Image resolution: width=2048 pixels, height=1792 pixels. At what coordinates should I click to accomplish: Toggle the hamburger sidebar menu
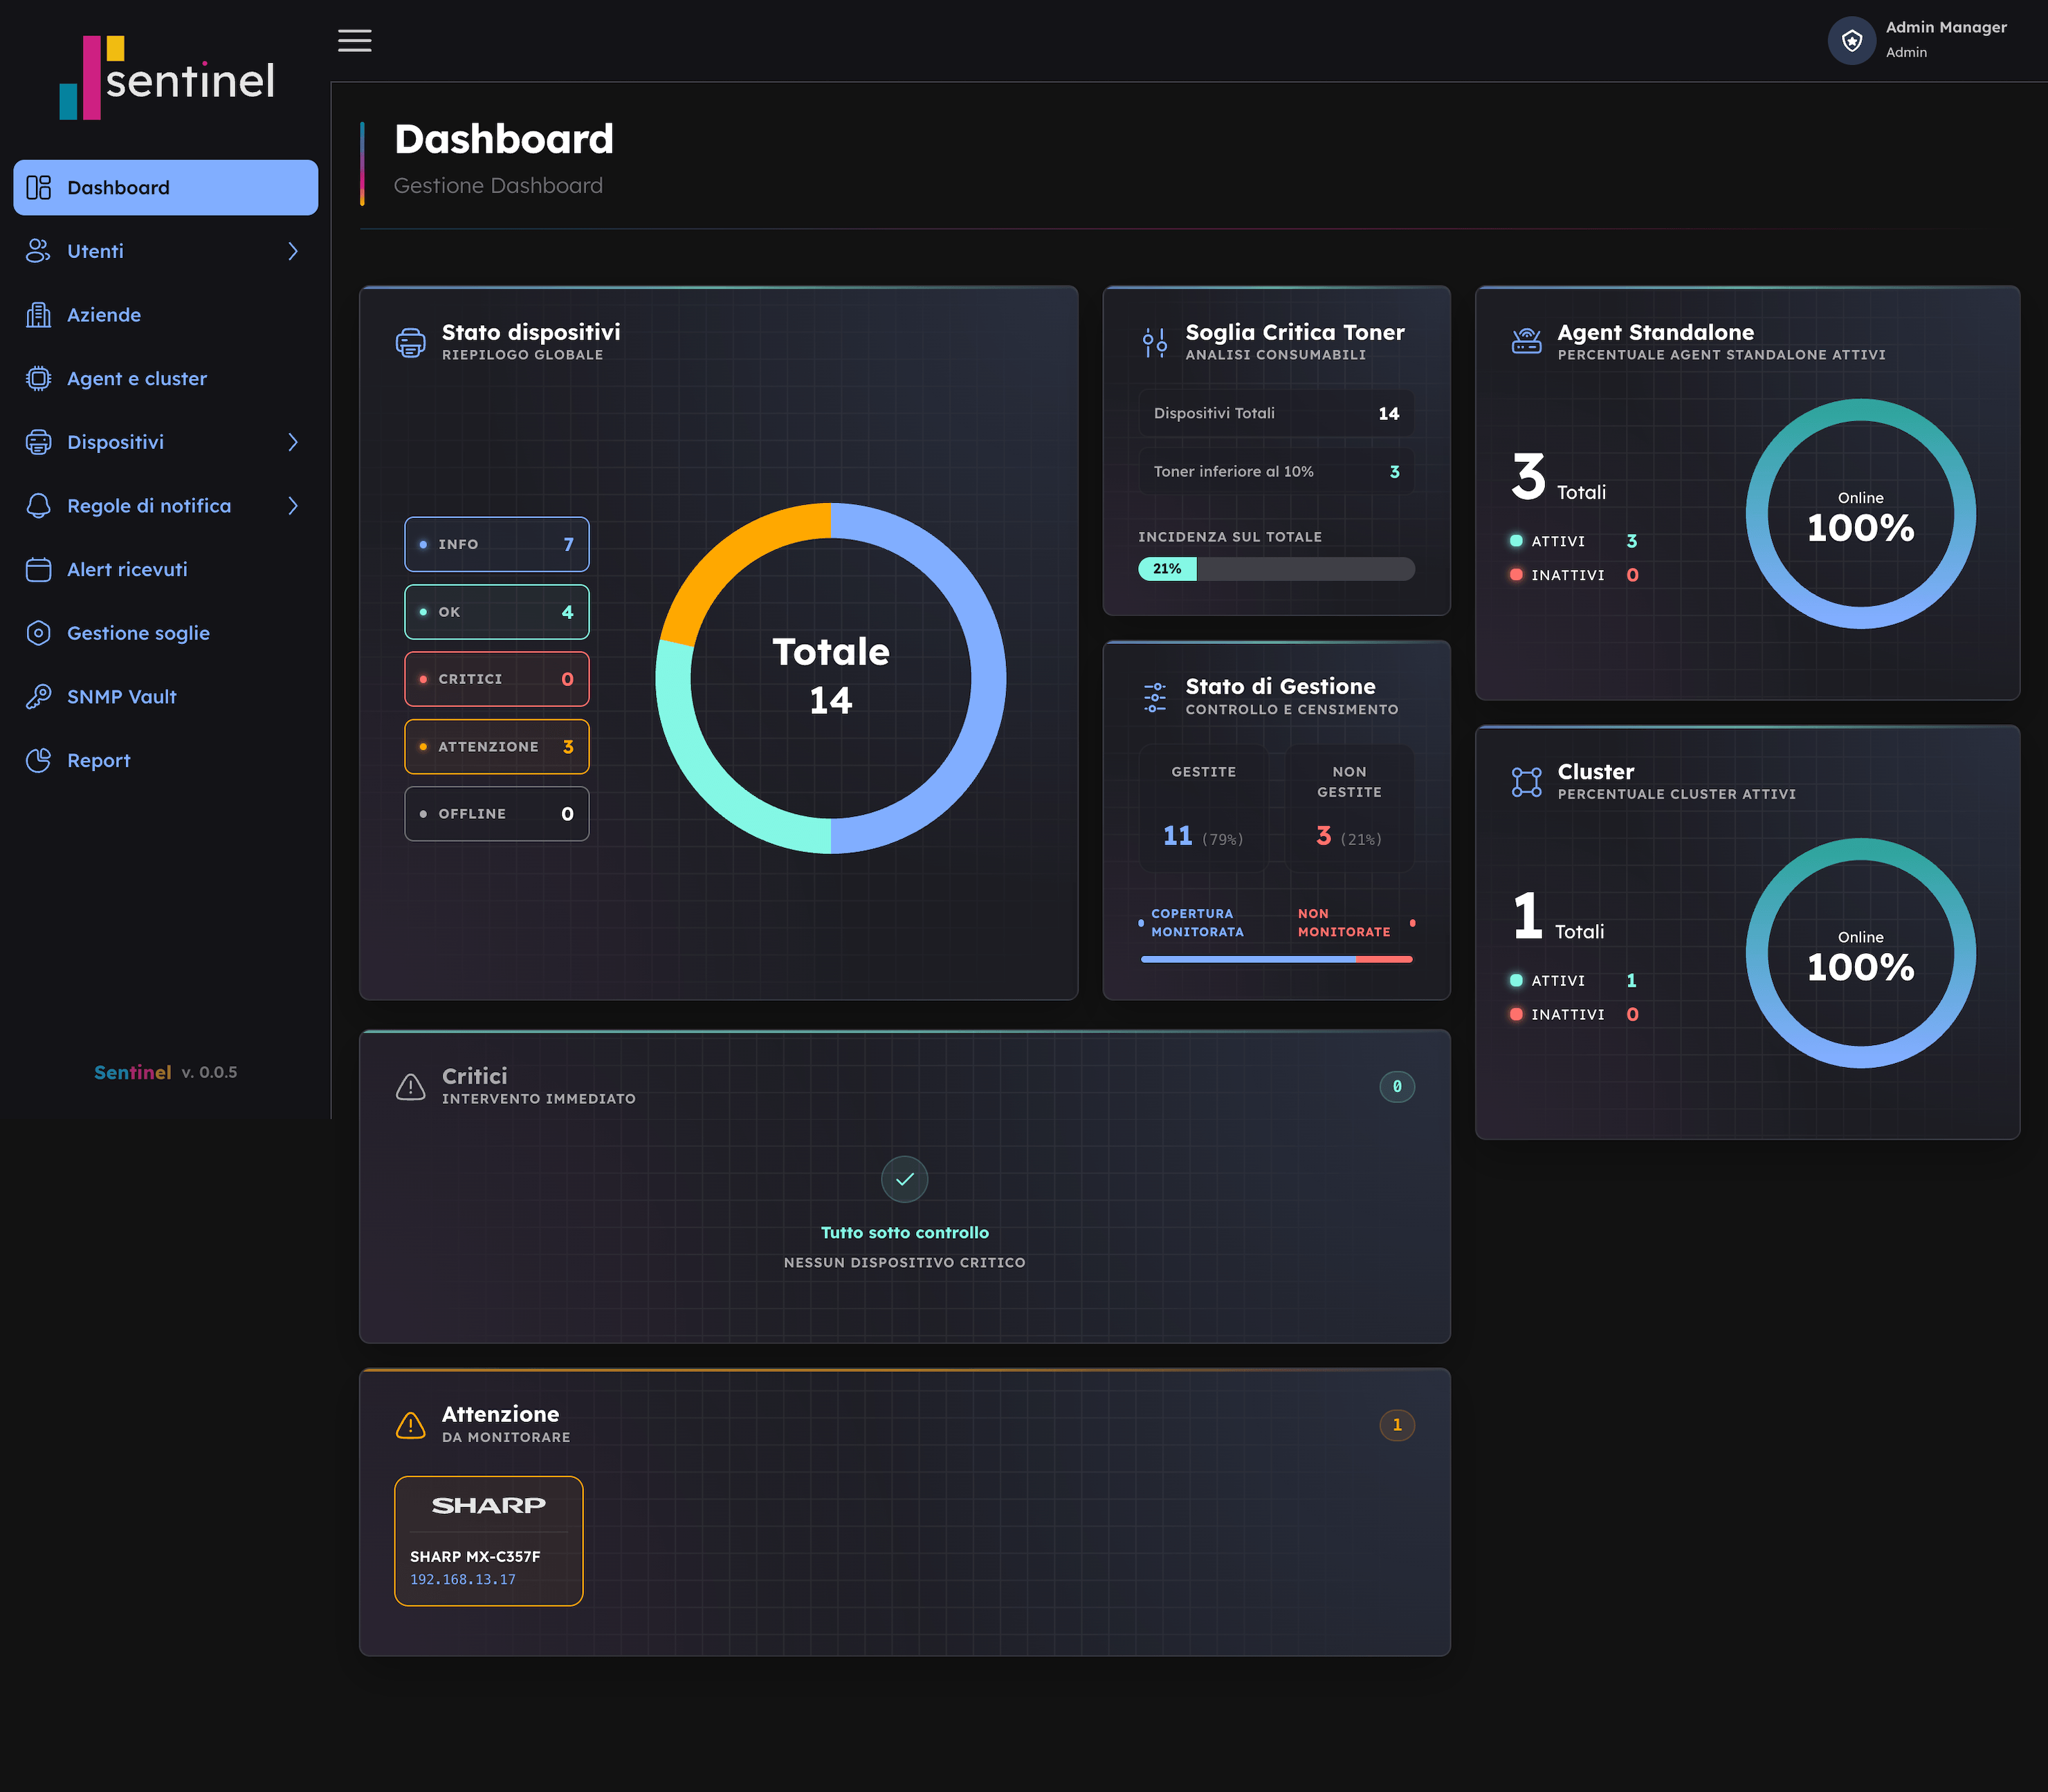tap(354, 40)
